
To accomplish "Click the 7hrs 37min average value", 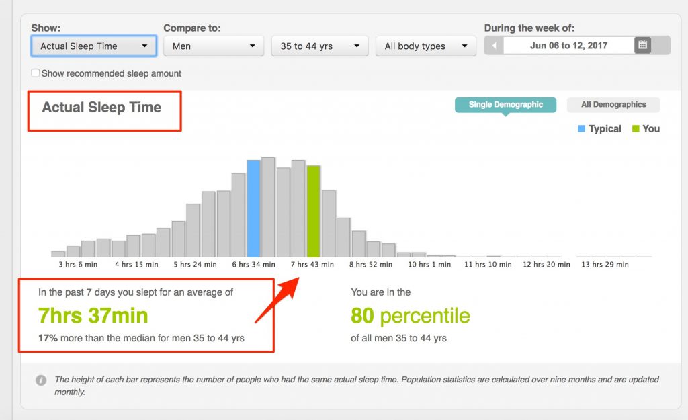I will [93, 316].
